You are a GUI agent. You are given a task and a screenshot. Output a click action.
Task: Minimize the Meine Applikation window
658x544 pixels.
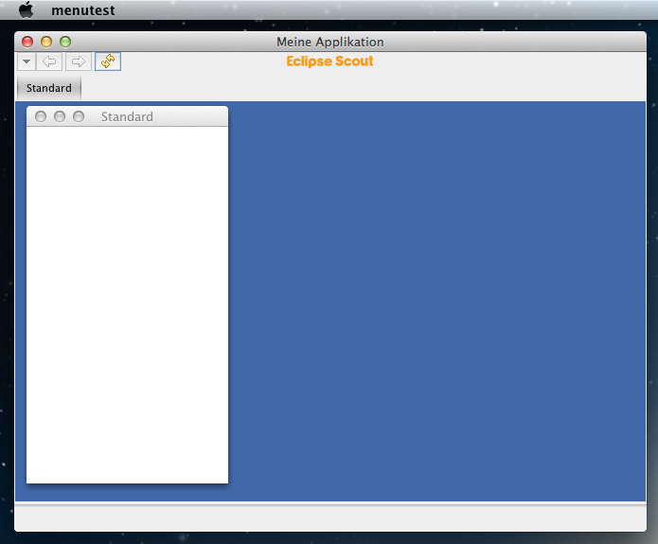46,42
